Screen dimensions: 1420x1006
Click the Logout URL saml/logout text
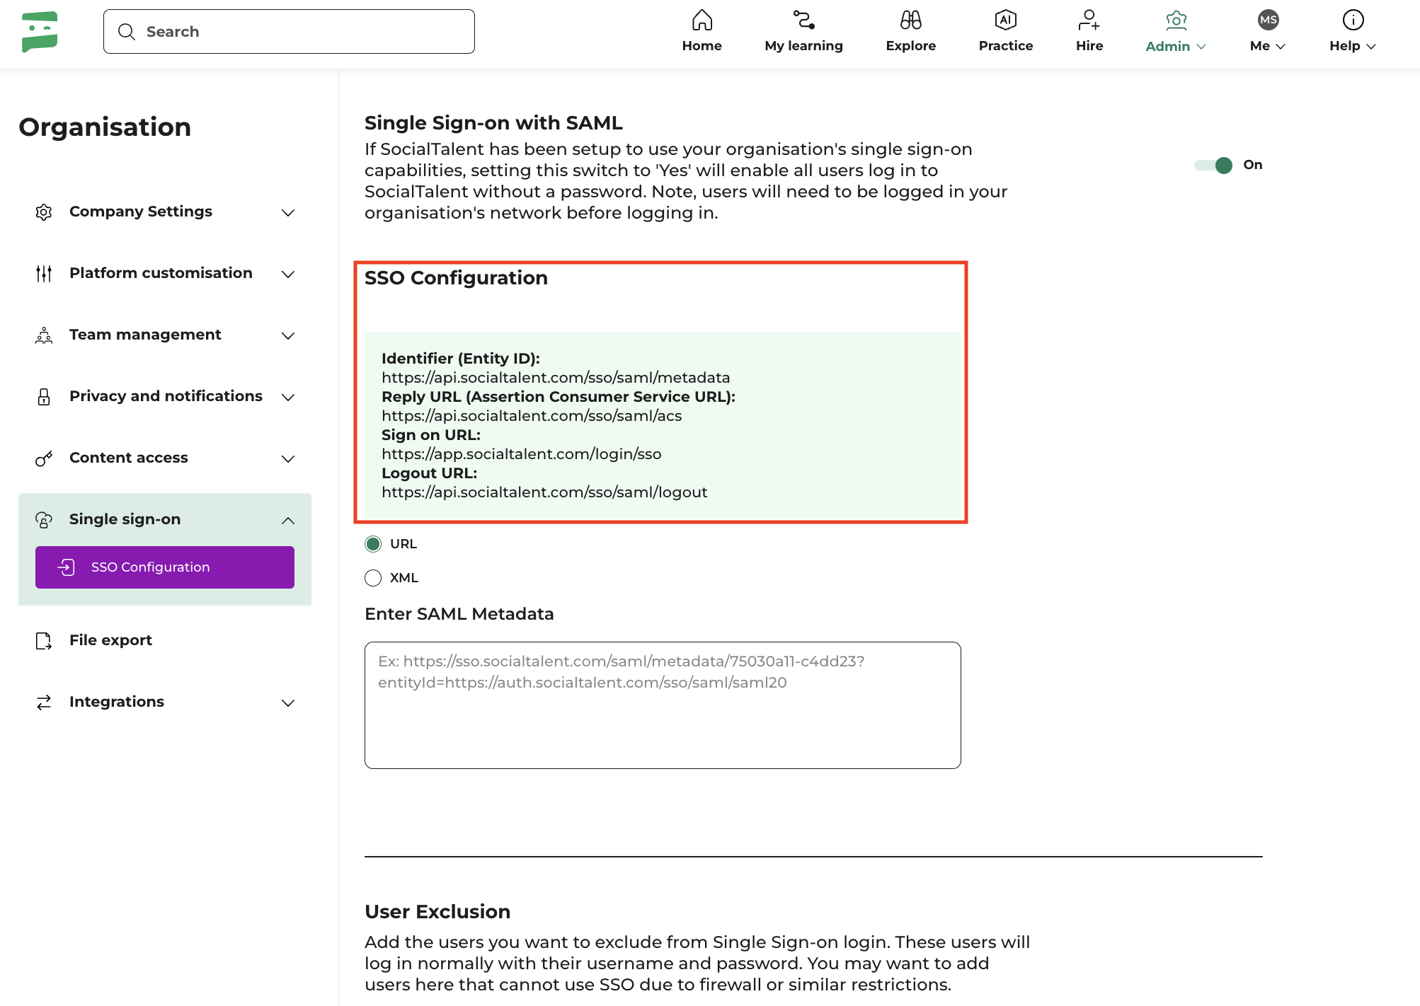click(x=544, y=492)
